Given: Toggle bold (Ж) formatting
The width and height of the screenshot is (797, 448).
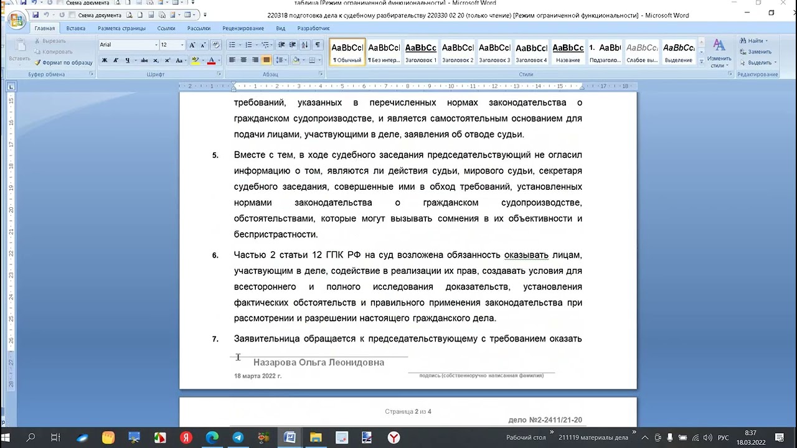Looking at the screenshot, I should tap(105, 60).
